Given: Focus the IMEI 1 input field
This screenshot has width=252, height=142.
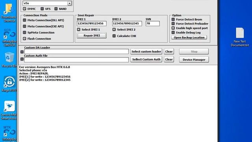Looking at the screenshot, I should (92, 24).
